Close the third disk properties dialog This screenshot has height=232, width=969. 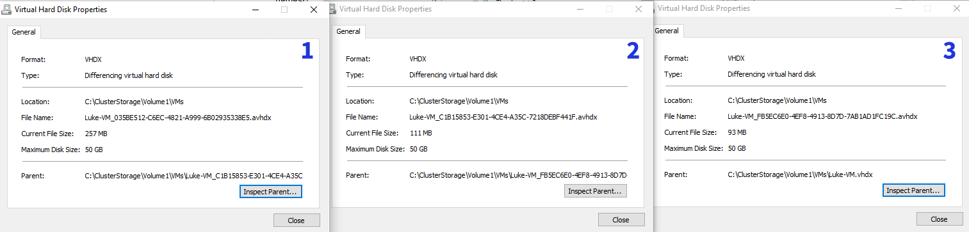940,219
